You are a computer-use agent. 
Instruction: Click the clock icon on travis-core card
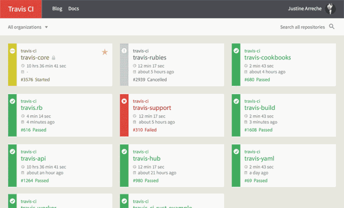click(x=23, y=65)
